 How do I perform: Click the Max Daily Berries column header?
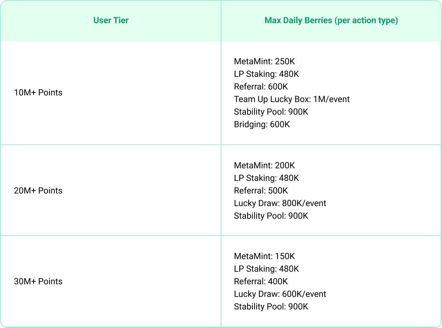click(x=331, y=21)
